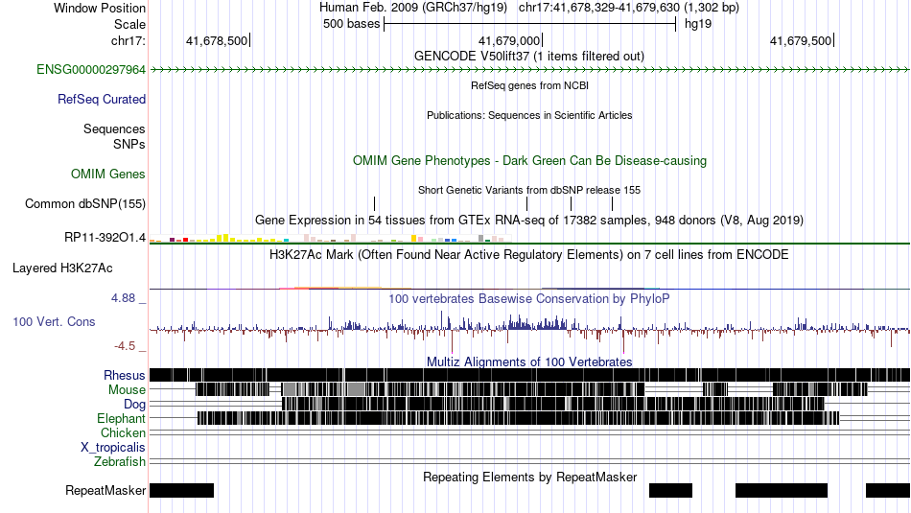911x513 pixels.
Task: Click the Layered H3K27Ac track label
Action: pos(62,268)
